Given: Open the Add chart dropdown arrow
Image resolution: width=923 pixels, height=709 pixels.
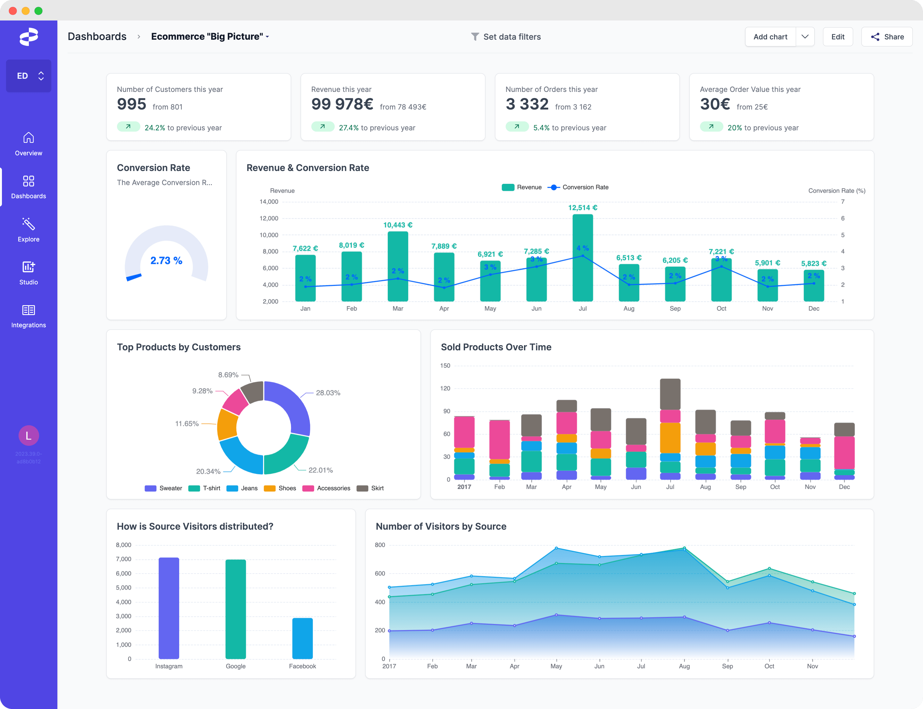Looking at the screenshot, I should (x=805, y=37).
